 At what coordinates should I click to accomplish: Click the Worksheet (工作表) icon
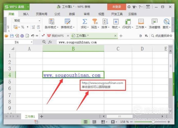(x=141, y=22)
